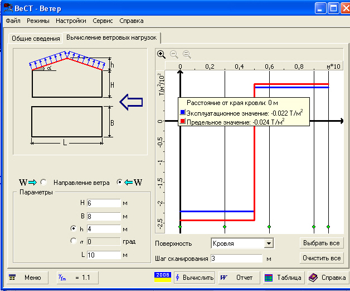Open the Справка menu in menu bar
The width and height of the screenshot is (350, 291).
[x=132, y=21]
